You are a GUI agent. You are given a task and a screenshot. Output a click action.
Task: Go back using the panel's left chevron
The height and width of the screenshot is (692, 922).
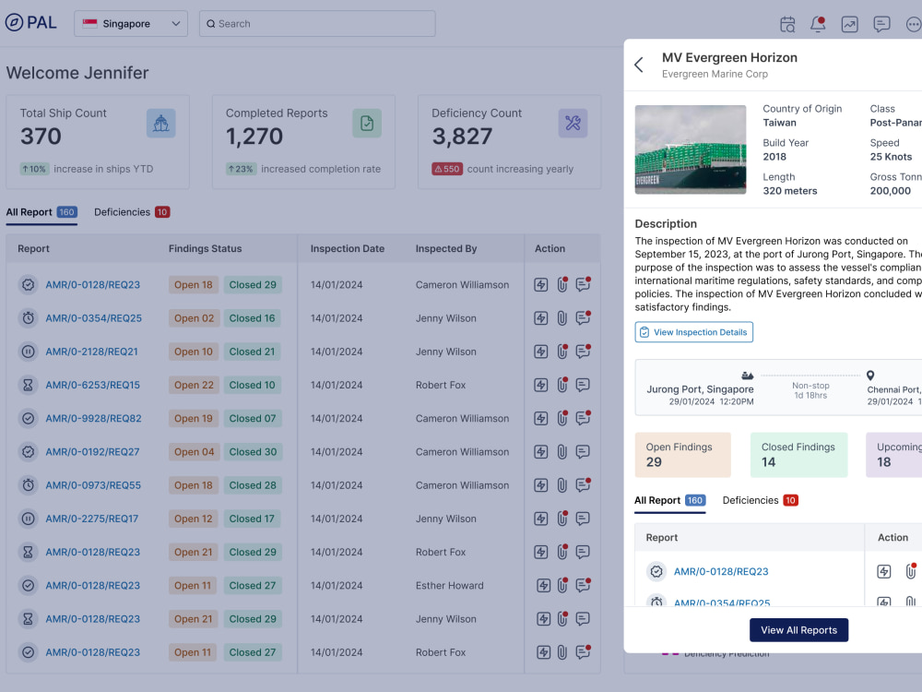[639, 65]
